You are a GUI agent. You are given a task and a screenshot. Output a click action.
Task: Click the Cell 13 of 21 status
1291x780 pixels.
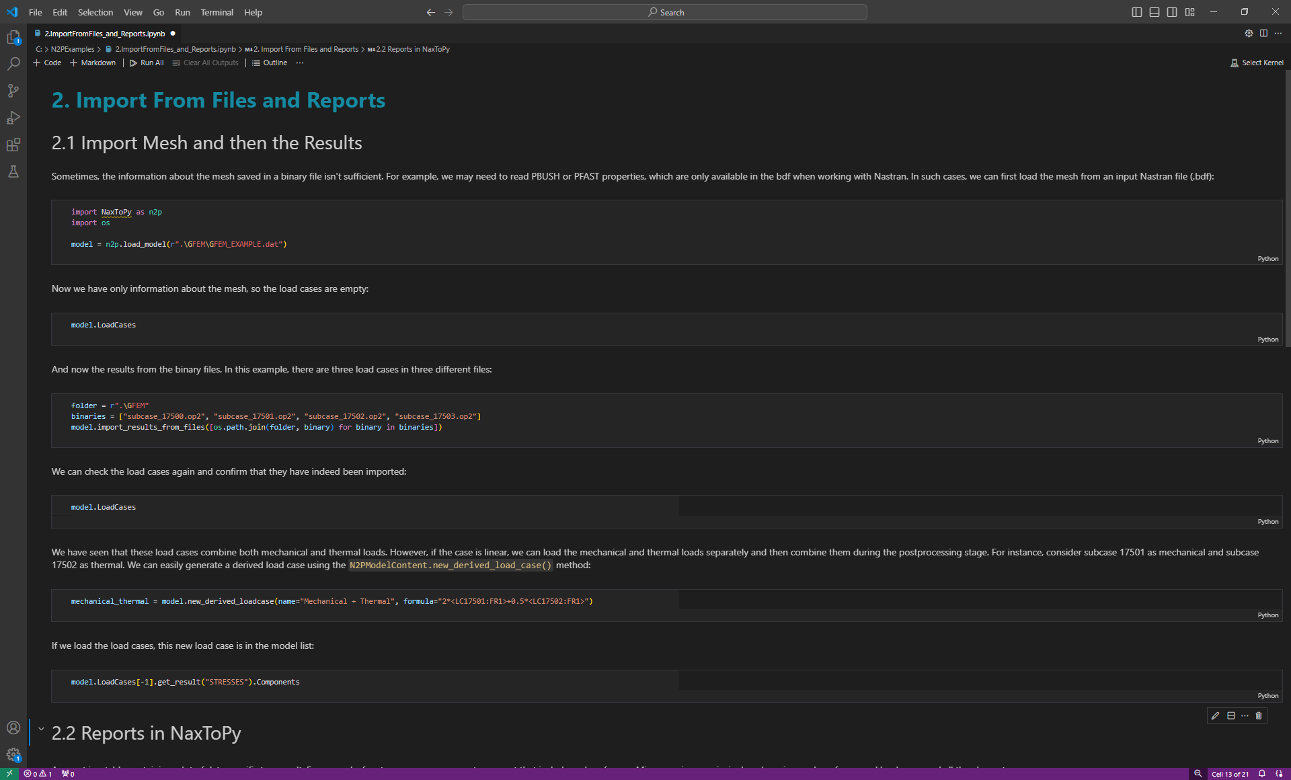(1230, 774)
